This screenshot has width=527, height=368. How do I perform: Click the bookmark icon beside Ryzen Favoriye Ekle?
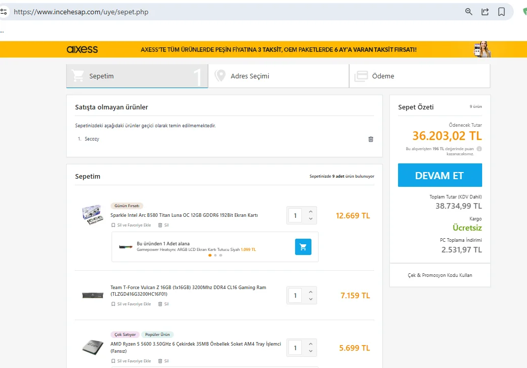(x=113, y=361)
